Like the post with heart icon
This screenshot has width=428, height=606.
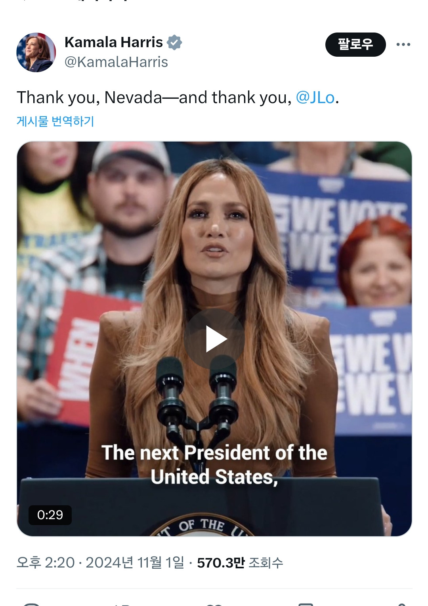point(214,604)
